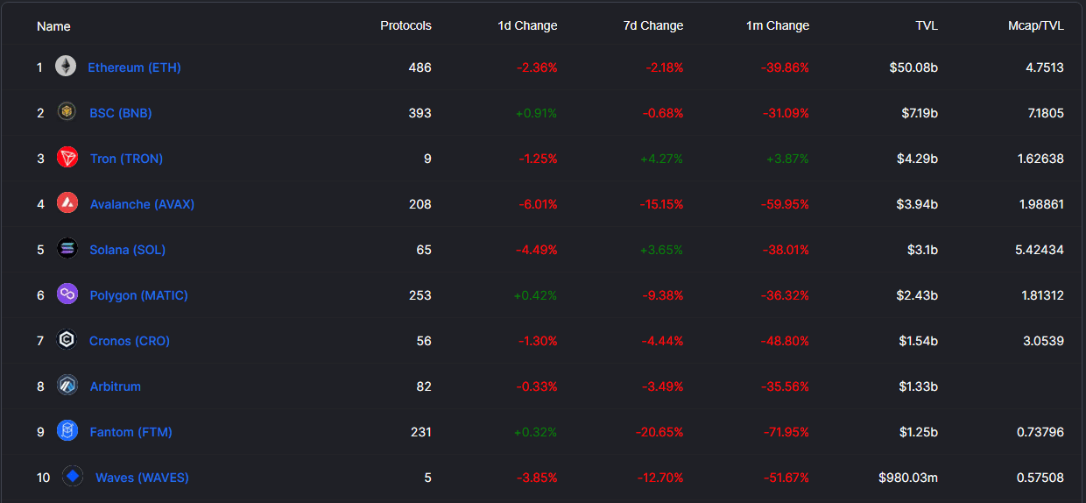Open the Ethereum (ETH) chain link

(x=134, y=67)
